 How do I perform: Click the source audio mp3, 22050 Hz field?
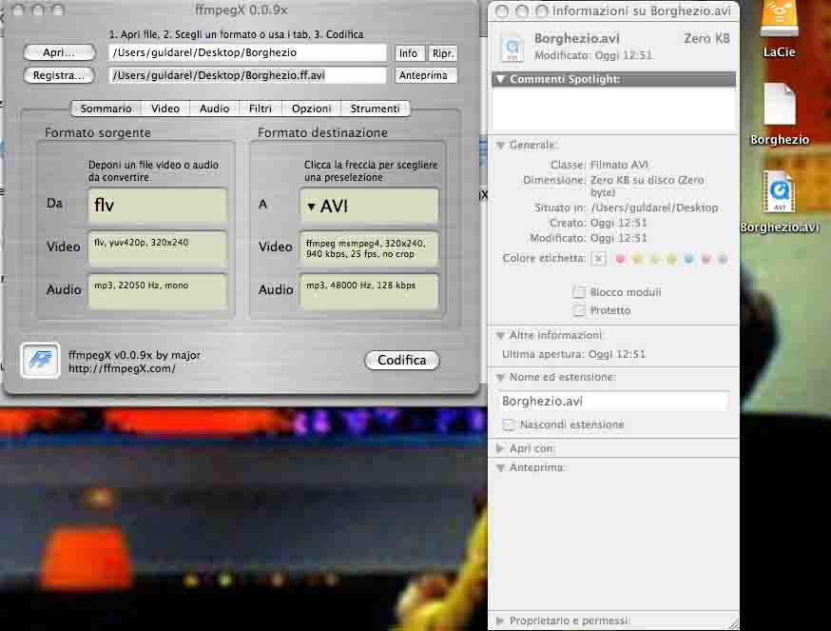(x=158, y=291)
